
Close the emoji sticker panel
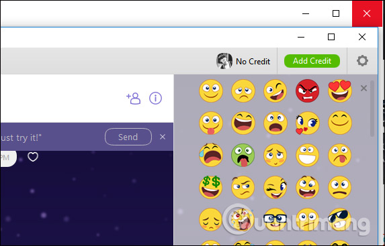(363, 88)
